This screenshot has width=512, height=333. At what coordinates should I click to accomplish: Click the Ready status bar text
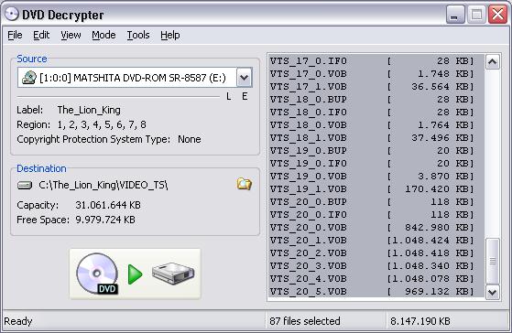coord(18,321)
